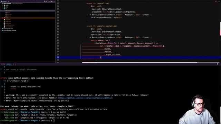Expand the .cargo folder in the project tree
The width and height of the screenshot is (221, 124).
3,5
